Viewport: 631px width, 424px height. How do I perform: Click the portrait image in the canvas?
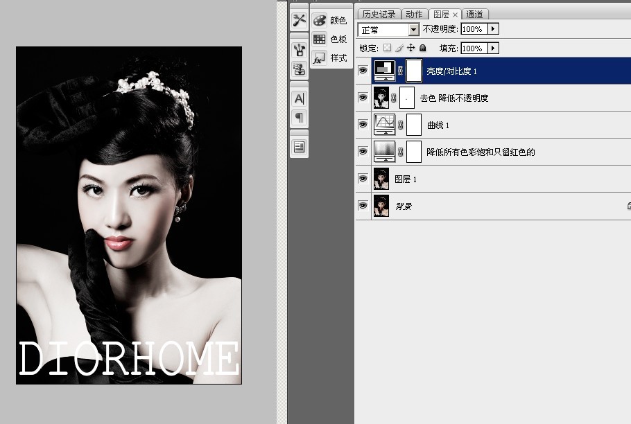(x=129, y=215)
